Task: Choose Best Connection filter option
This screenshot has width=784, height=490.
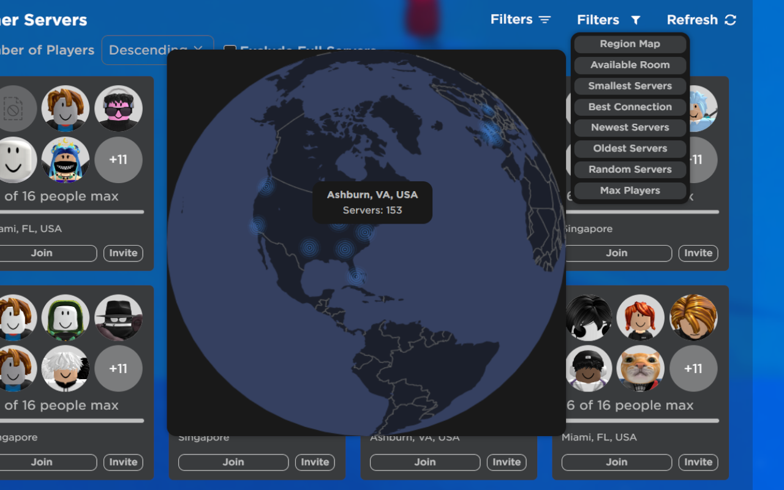Action: pos(630,107)
